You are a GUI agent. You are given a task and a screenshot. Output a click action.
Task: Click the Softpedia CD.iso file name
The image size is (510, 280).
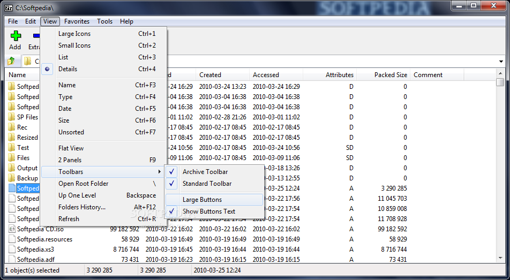tap(40, 229)
